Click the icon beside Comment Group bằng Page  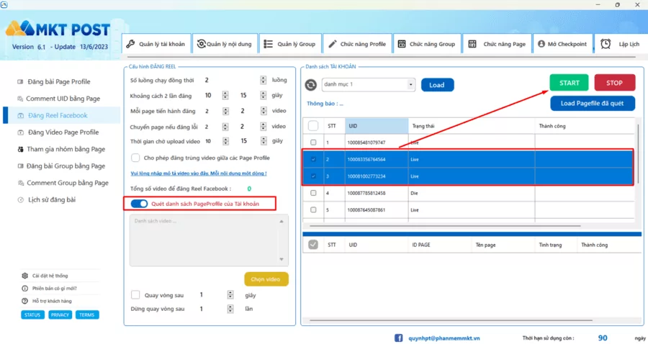pyautogui.click(x=21, y=183)
